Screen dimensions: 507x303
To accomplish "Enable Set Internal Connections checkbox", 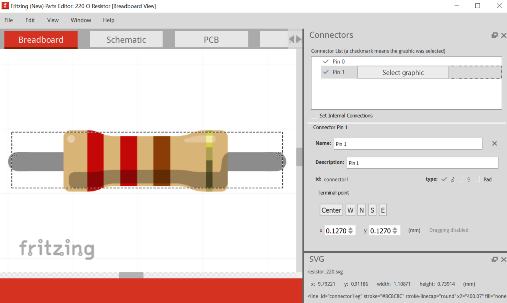I will tap(315, 116).
